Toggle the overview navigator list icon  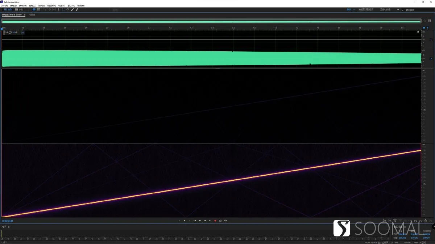430,21
